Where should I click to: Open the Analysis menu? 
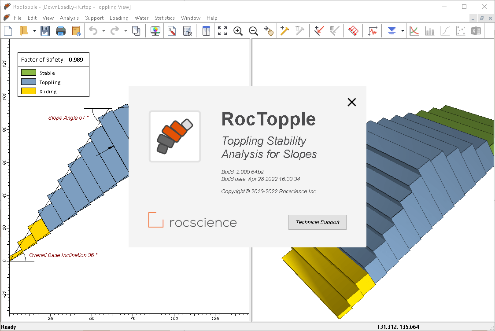[x=69, y=18]
